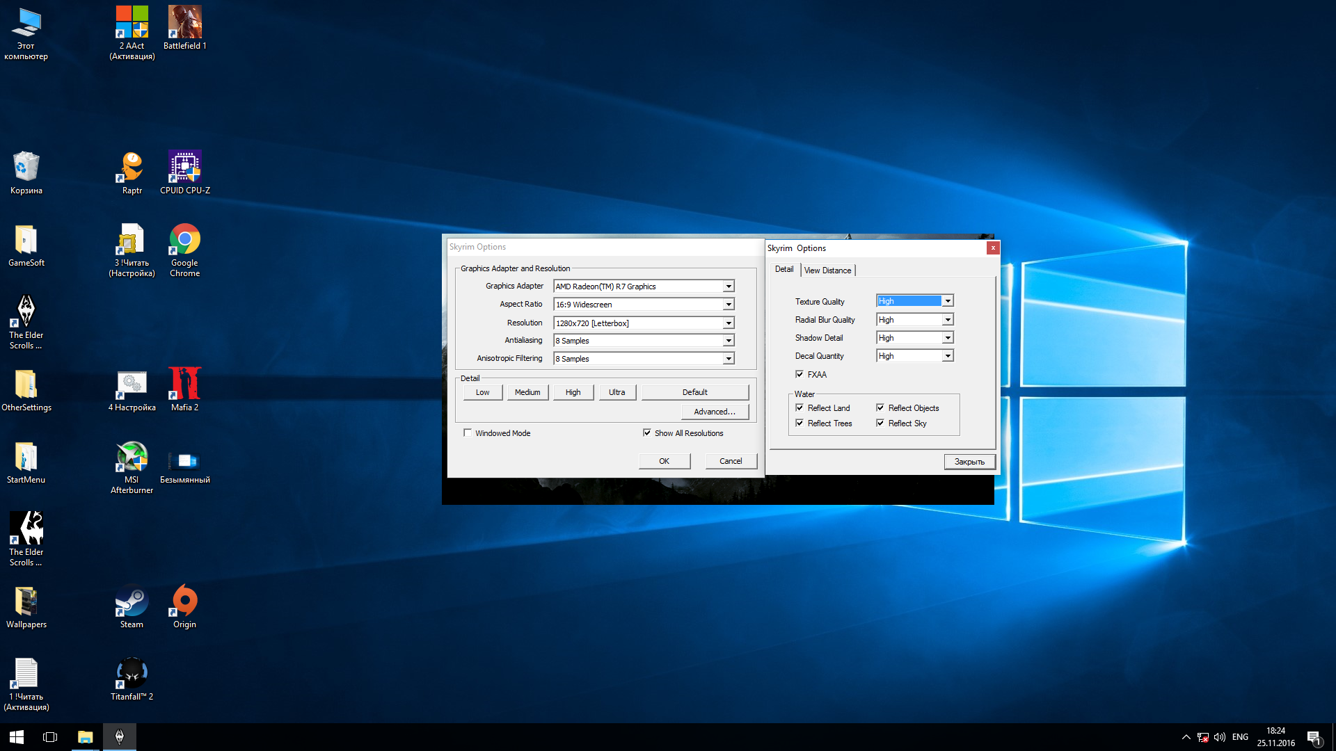Screen dimensions: 1336x751
Task: Open the Graphics Adapter dropdown
Action: (x=644, y=286)
